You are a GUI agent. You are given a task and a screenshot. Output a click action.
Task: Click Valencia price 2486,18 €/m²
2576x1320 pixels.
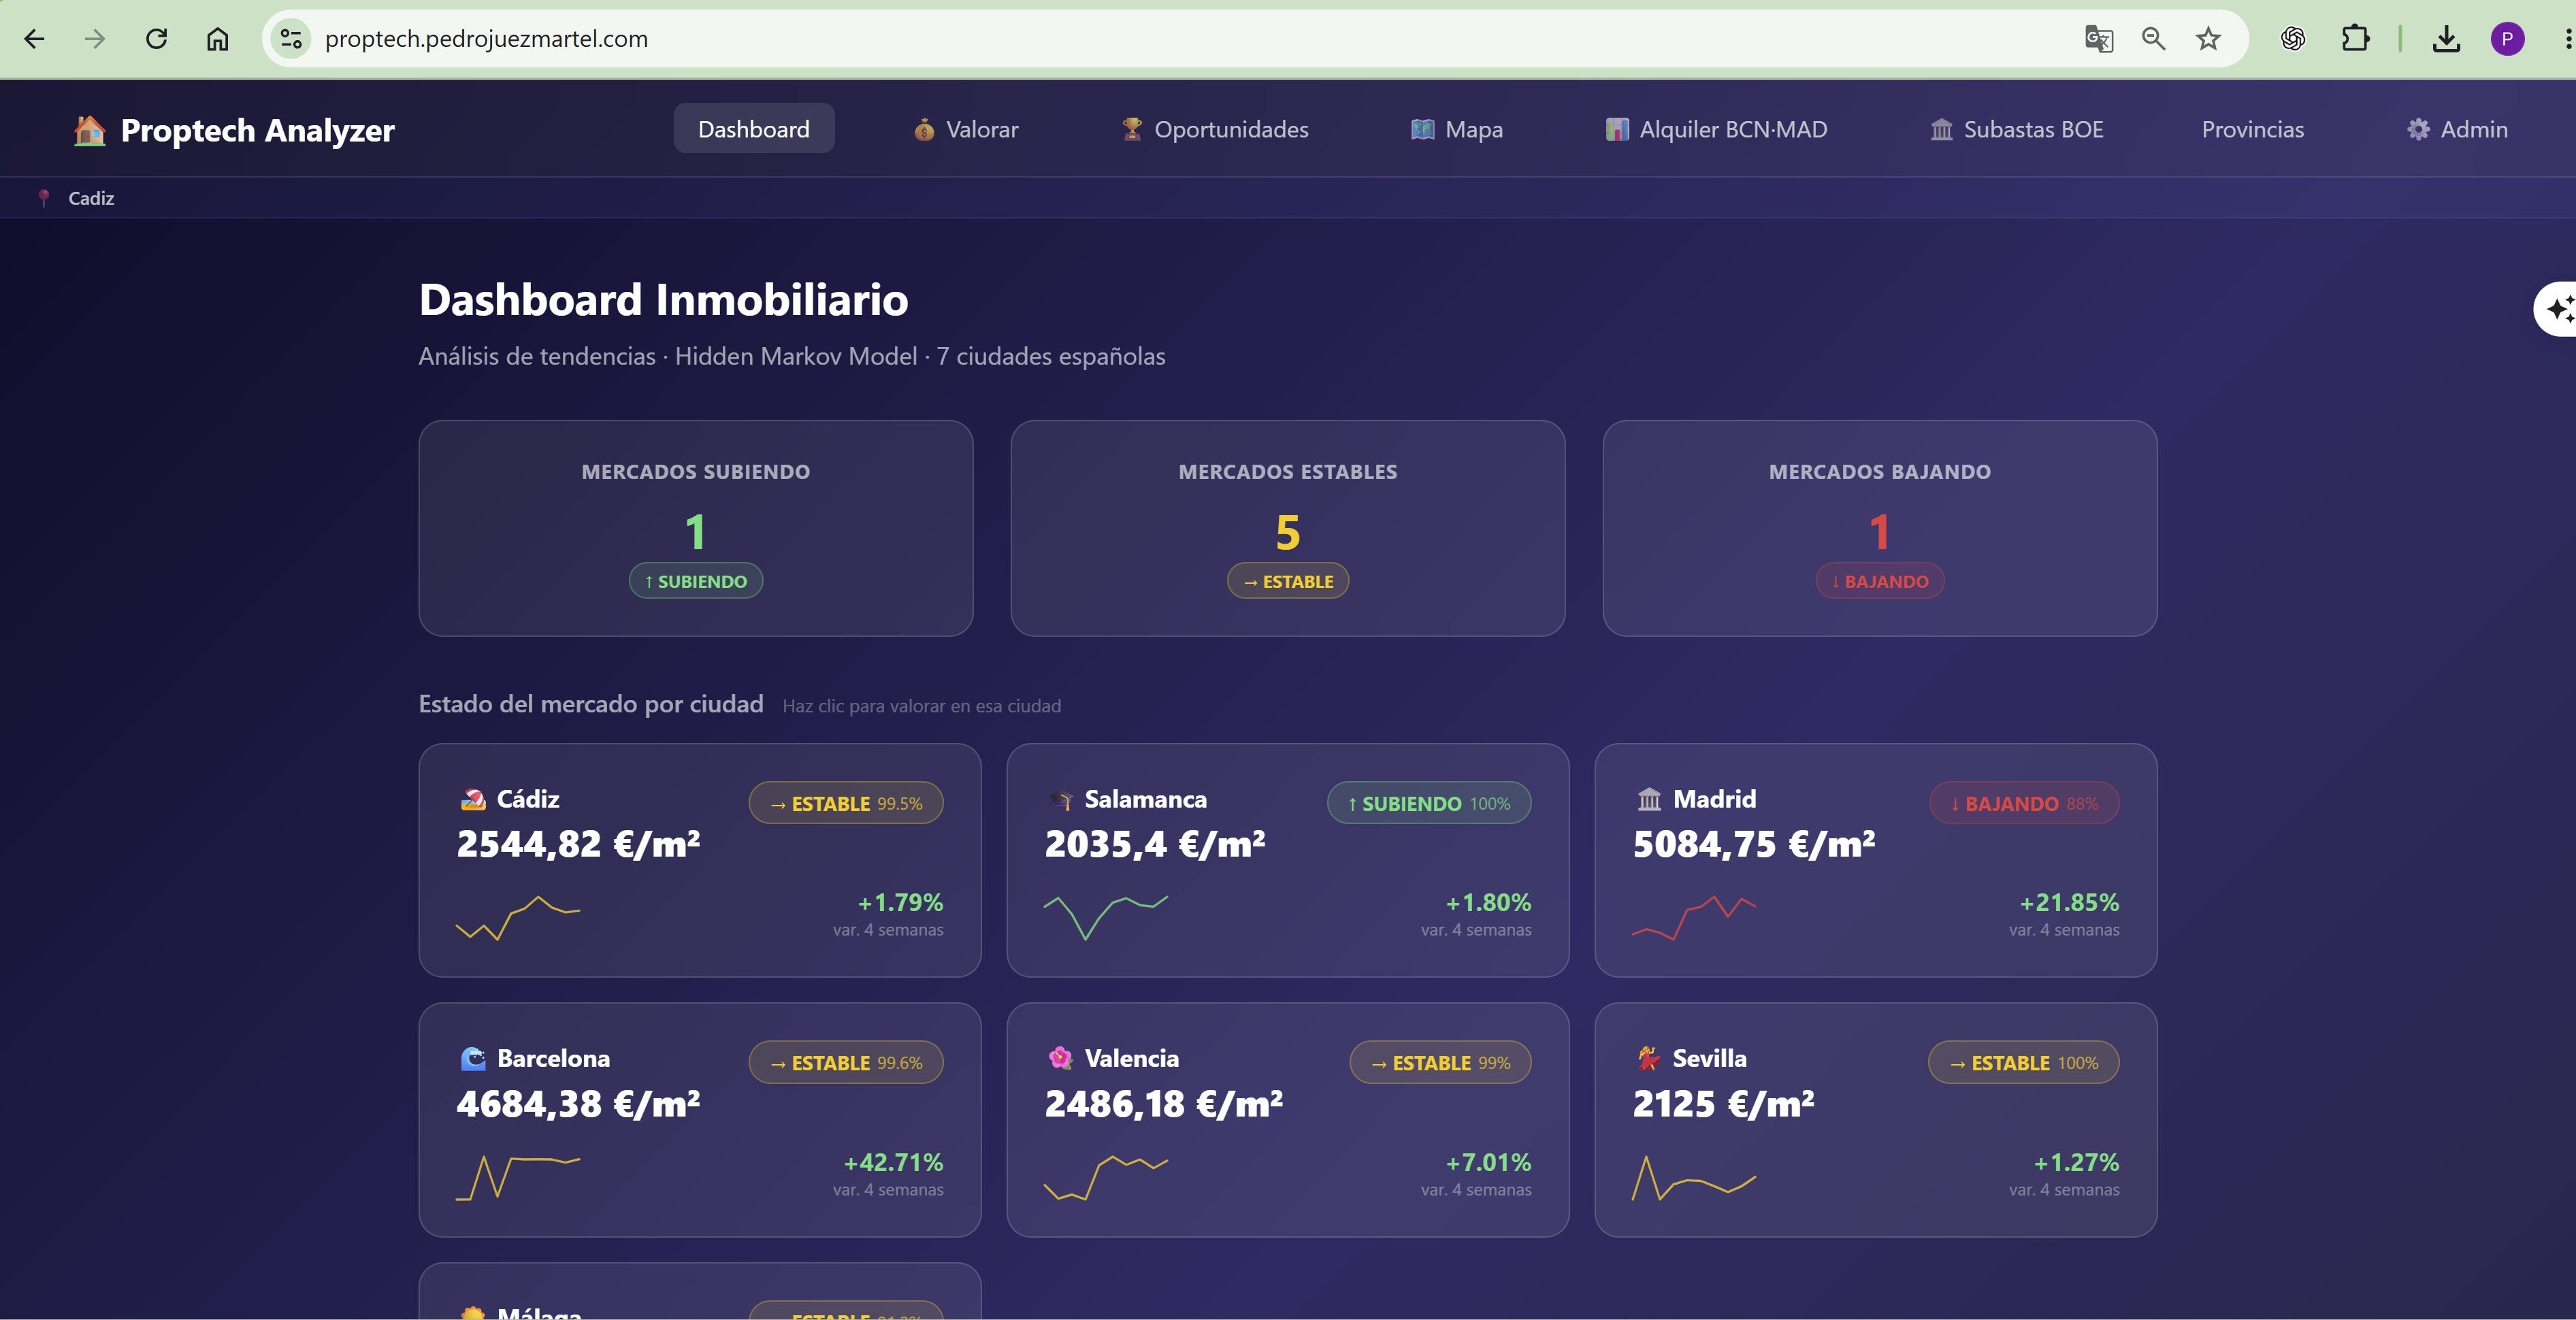(1164, 1104)
